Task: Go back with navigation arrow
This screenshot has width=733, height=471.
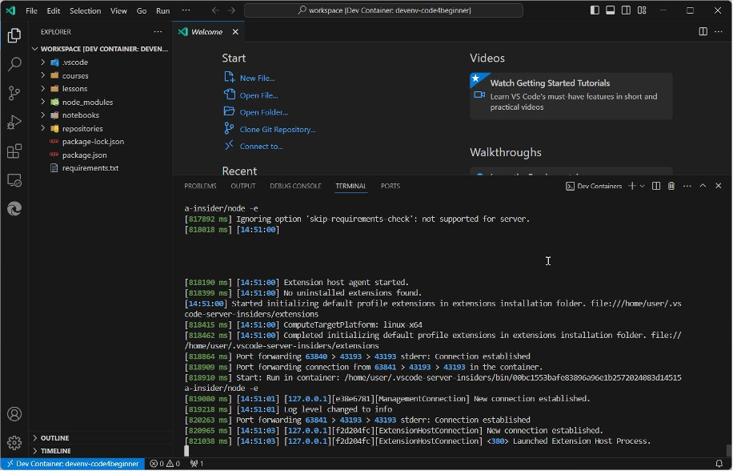Action: 215,10
